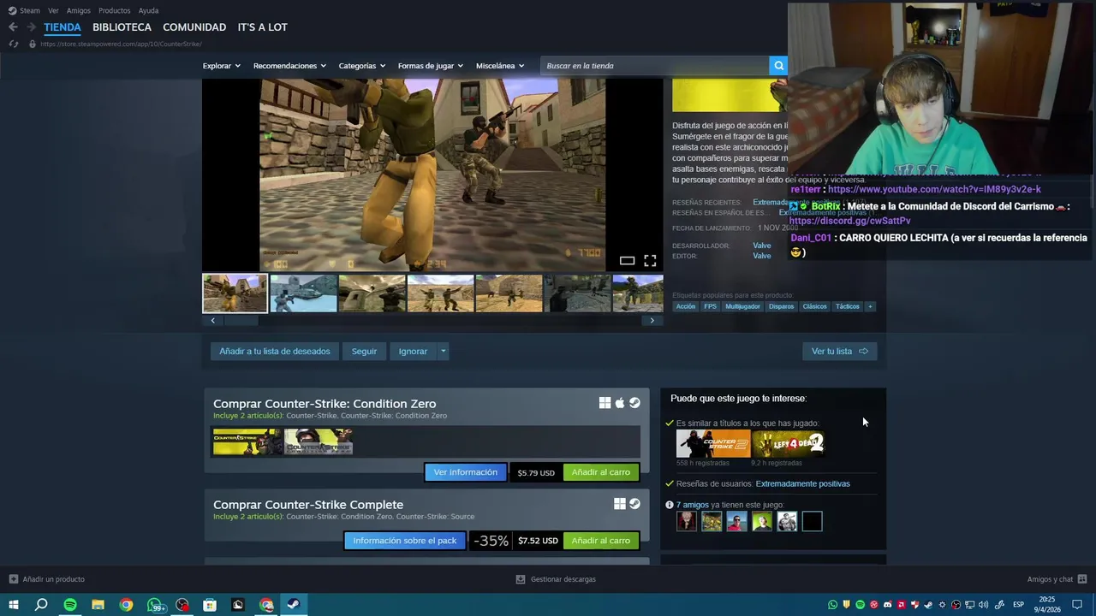Open Ver tu lista
Screen dimensions: 1096x616
pos(839,351)
